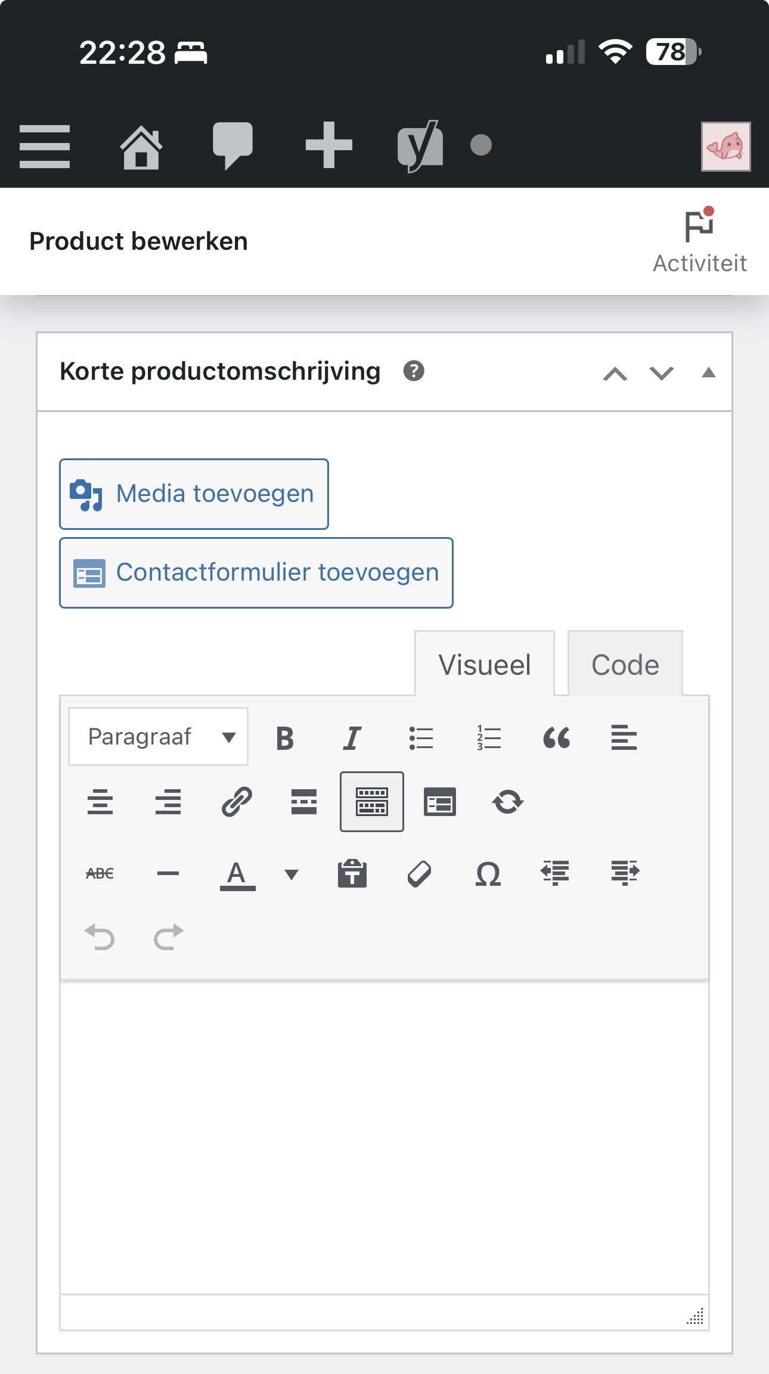Image resolution: width=769 pixels, height=1374 pixels.
Task: Click Media toevoegen button
Action: [194, 494]
